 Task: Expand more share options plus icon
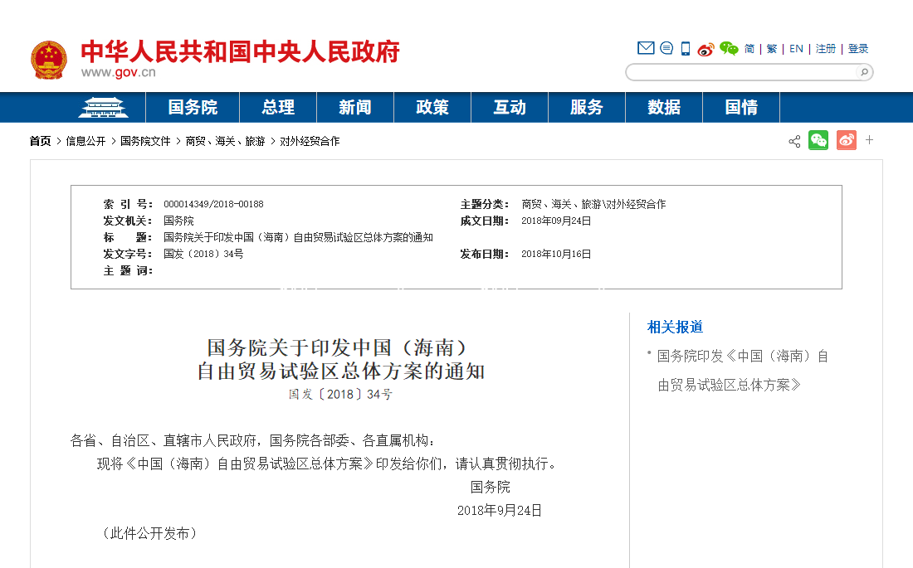869,139
